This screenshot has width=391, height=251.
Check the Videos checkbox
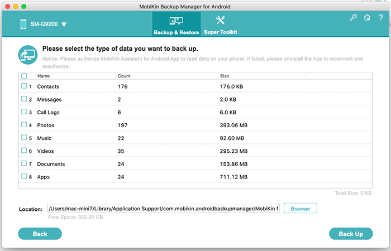coord(24,151)
